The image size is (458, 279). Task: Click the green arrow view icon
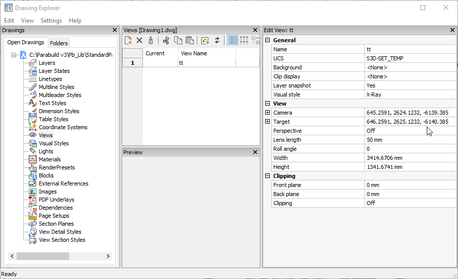click(x=205, y=40)
